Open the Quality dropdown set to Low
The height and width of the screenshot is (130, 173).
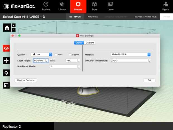point(42,54)
